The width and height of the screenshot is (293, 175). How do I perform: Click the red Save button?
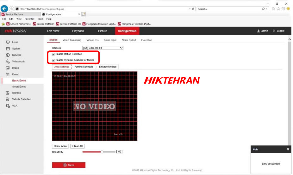69,165
